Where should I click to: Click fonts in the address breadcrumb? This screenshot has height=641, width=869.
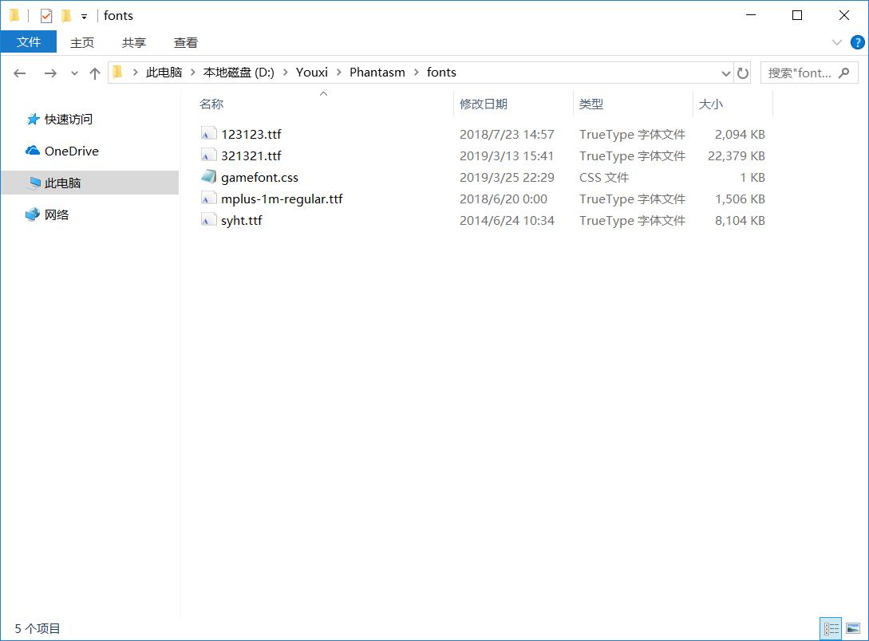pos(442,73)
